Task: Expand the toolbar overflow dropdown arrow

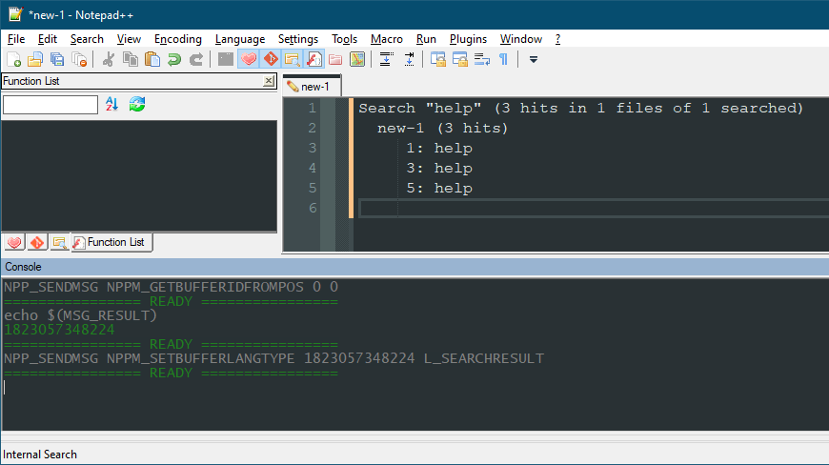Action: [x=534, y=60]
